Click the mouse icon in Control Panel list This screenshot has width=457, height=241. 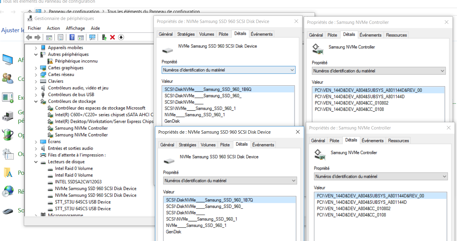pyautogui.click(x=8, y=211)
